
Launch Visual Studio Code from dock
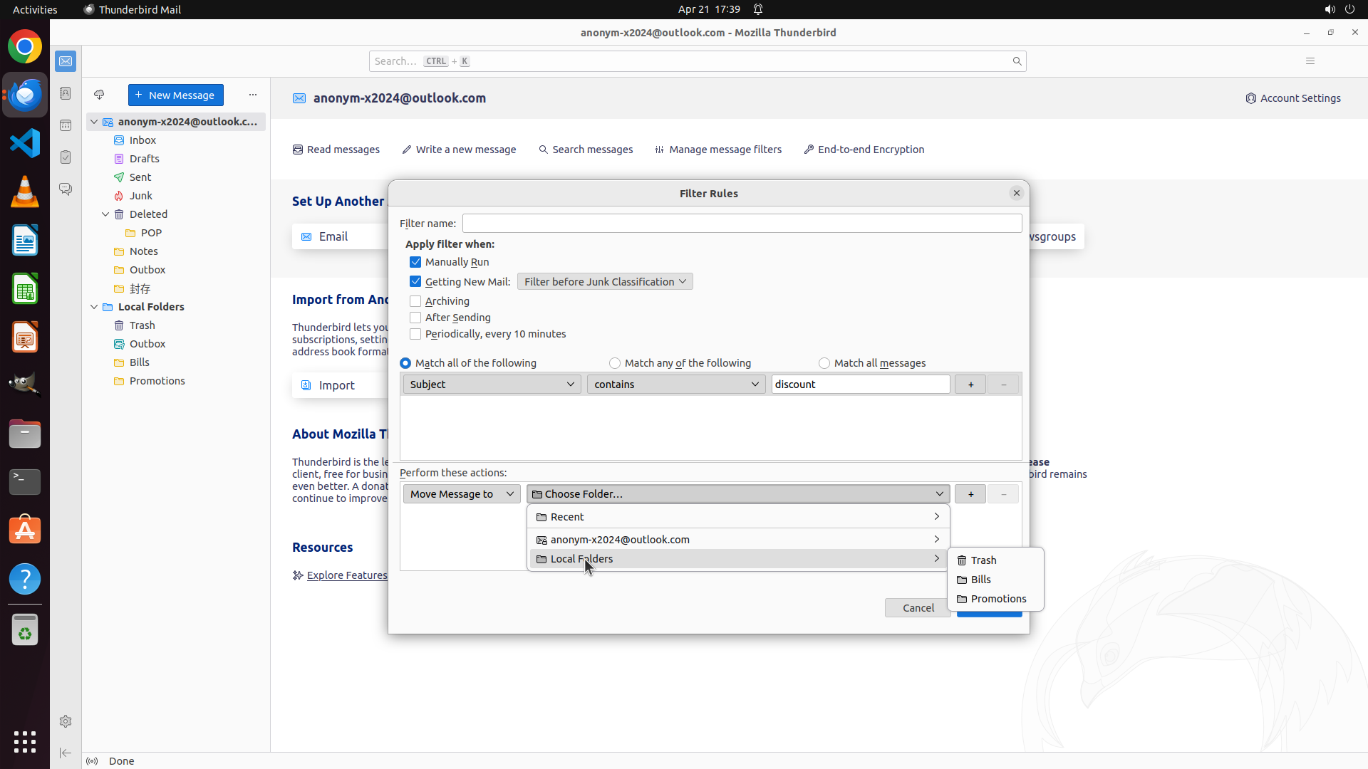[25, 143]
